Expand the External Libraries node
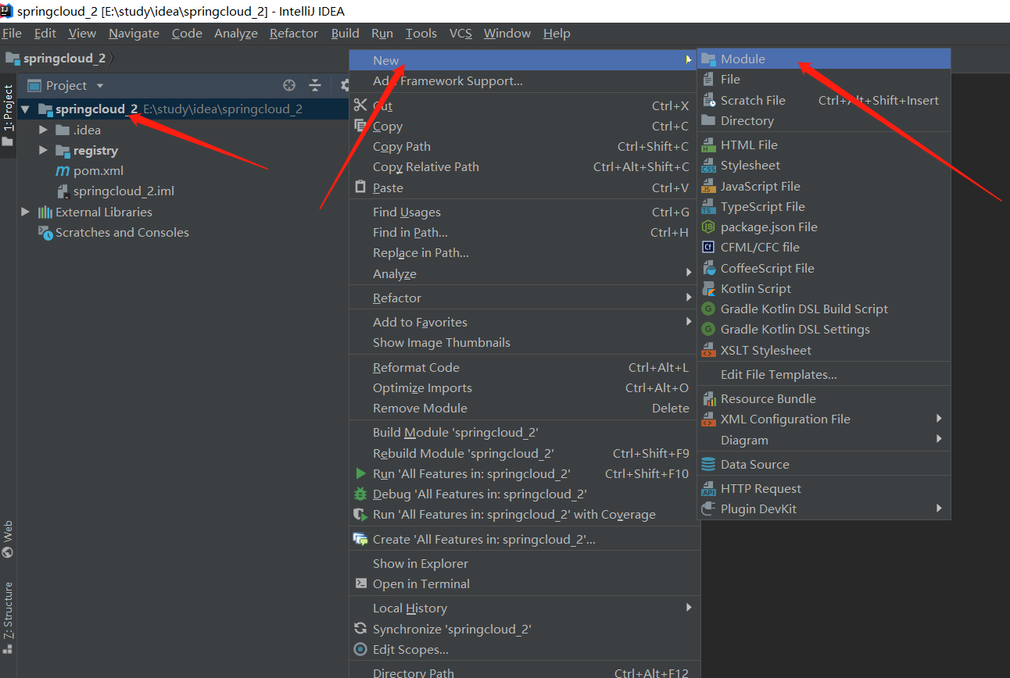This screenshot has height=678, width=1010. pyautogui.click(x=26, y=212)
